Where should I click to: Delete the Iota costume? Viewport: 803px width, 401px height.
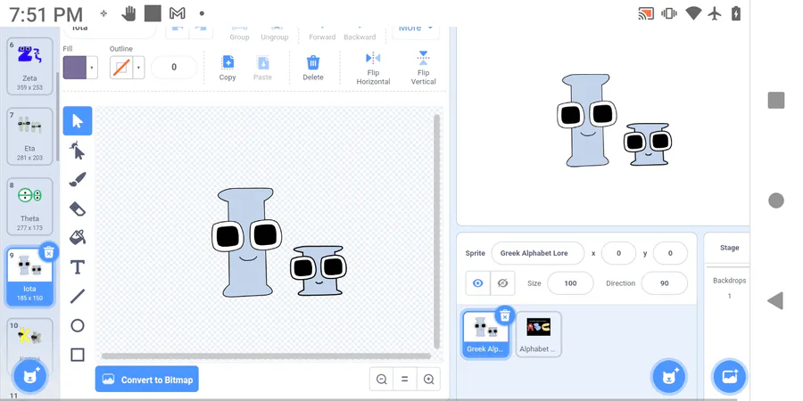pos(49,252)
